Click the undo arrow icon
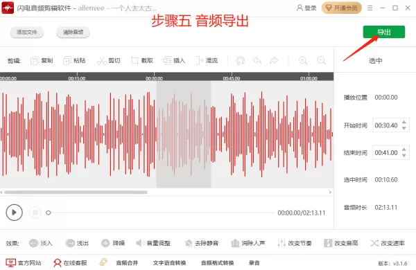Viewport: 416px width, 270px height. [257, 61]
